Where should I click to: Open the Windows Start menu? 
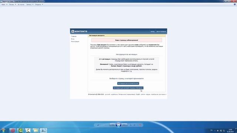click(x=3, y=130)
